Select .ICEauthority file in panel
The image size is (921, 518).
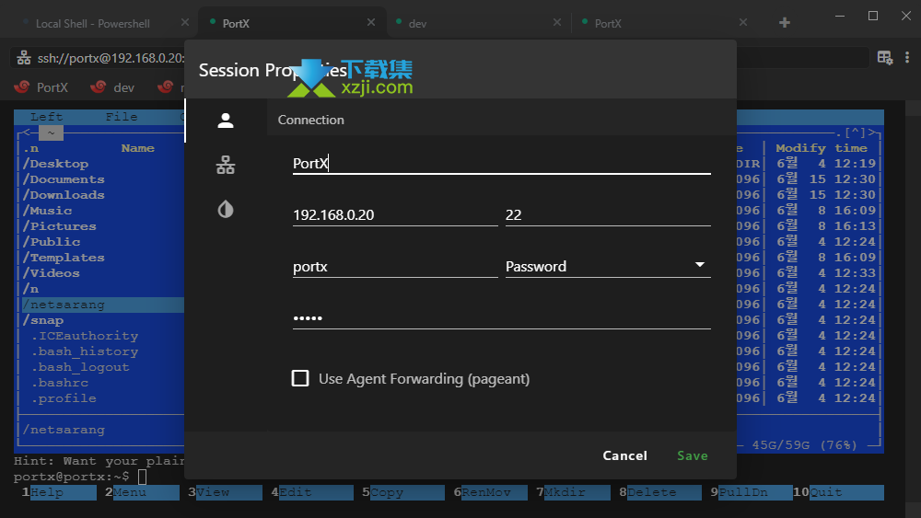(x=85, y=336)
